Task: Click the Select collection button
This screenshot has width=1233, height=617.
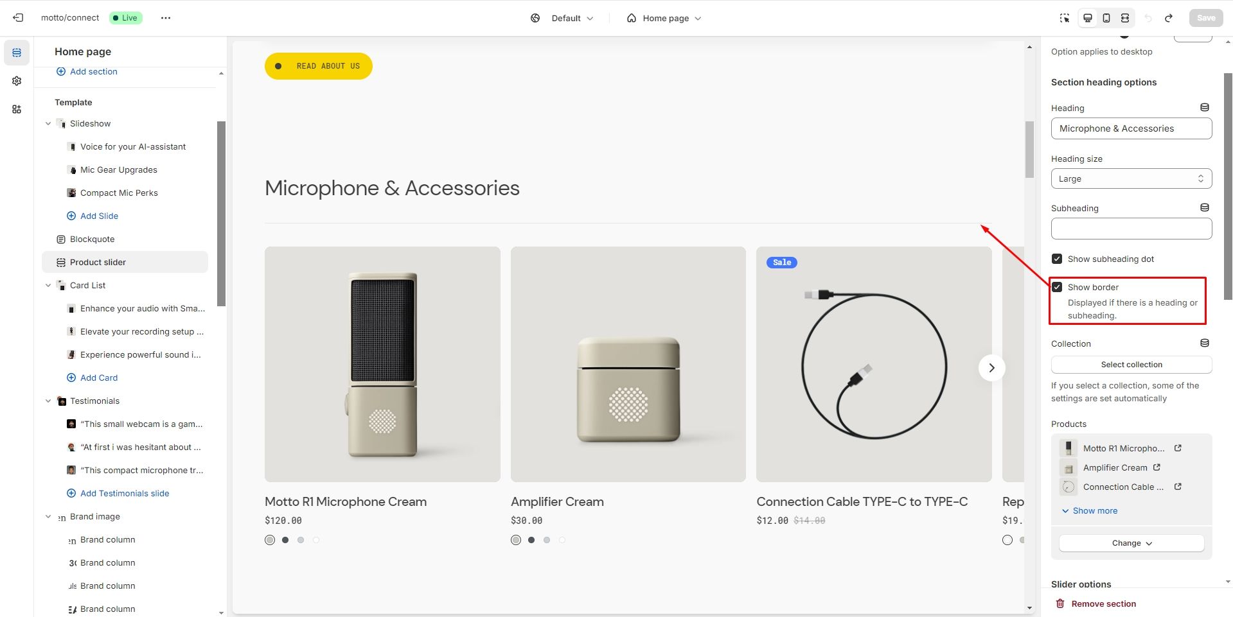Action: [1131, 365]
